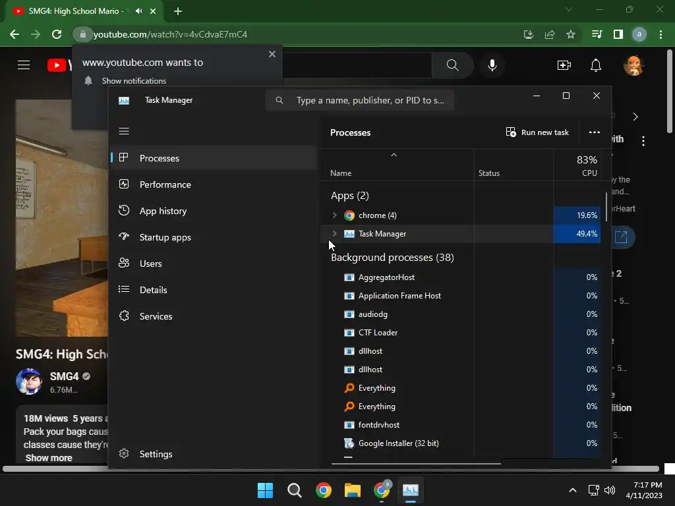
Task: Open Task Manager hamburger navigation menu
Action: coord(124,131)
